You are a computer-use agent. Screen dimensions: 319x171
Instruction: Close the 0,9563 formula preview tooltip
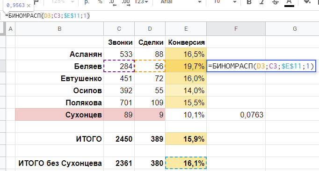(29, 6)
